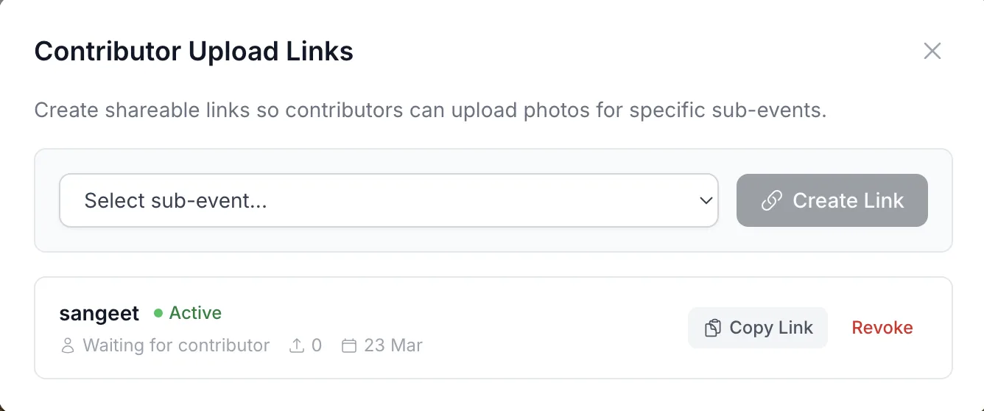The width and height of the screenshot is (984, 411).
Task: Click the upload count number 0
Action: 317,345
